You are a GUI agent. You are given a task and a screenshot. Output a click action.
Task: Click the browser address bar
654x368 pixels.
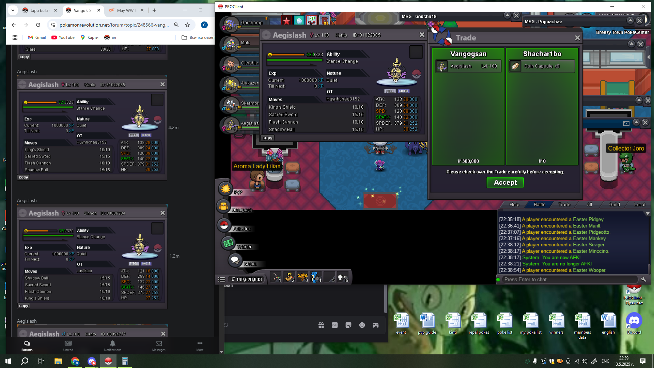click(x=114, y=25)
